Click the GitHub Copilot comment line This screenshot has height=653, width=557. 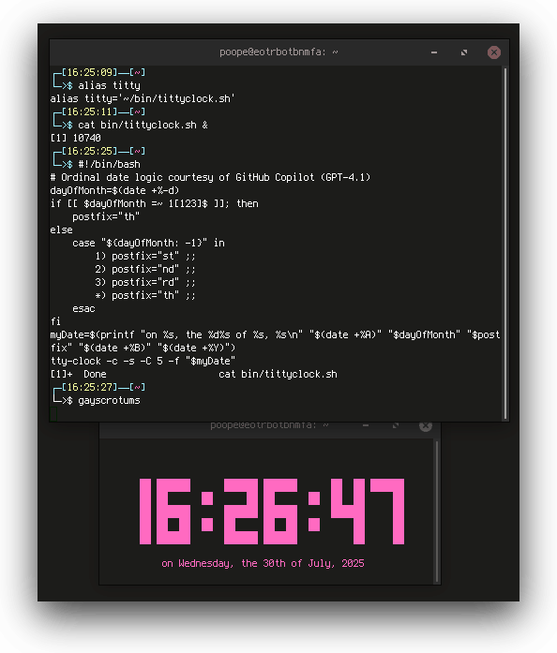click(210, 177)
